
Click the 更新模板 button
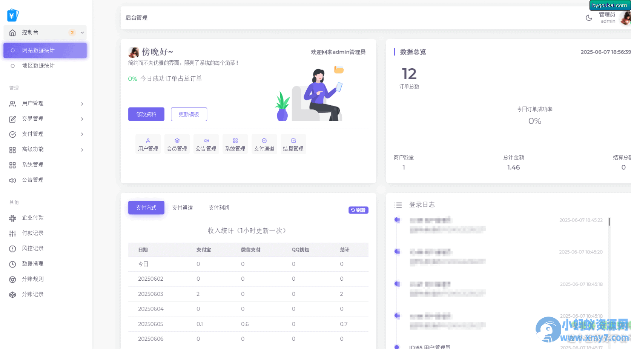tap(189, 114)
